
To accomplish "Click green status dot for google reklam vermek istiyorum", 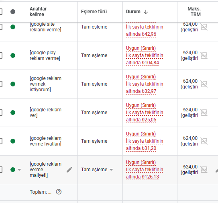I will 13,84.
